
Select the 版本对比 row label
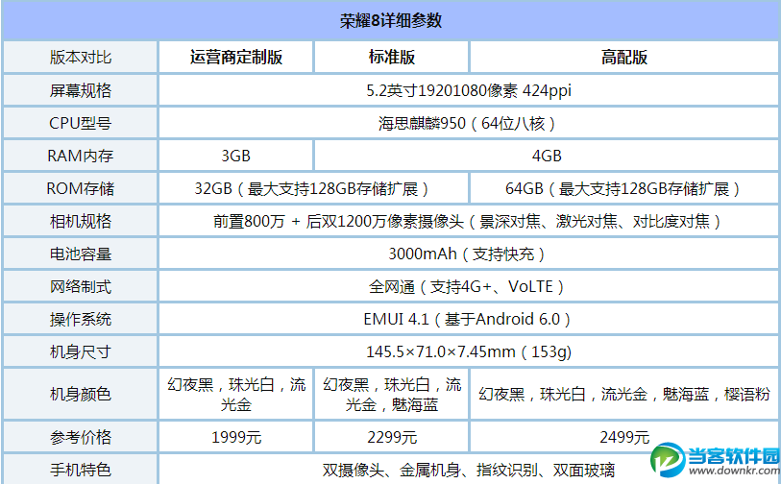click(80, 58)
